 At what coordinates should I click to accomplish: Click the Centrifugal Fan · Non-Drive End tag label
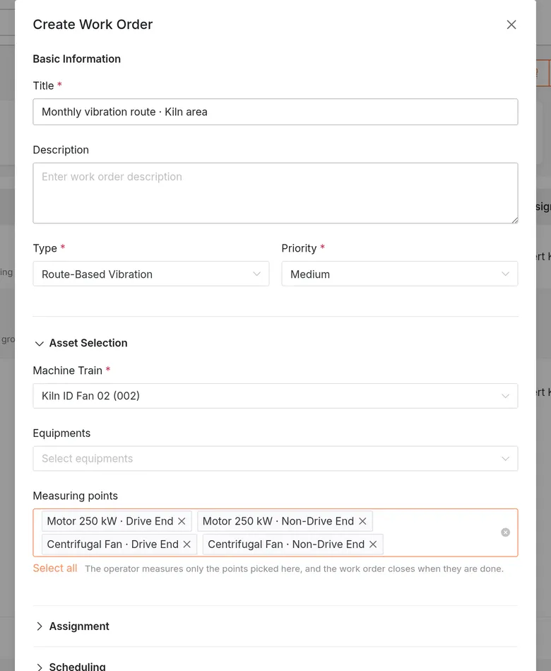tap(286, 544)
